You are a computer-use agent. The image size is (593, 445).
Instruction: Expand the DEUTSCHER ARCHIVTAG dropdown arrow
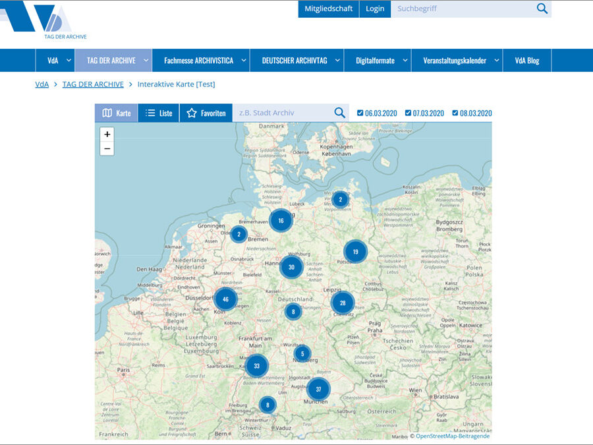point(337,60)
